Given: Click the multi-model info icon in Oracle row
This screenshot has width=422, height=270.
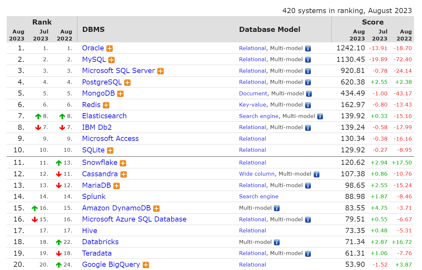Looking at the screenshot, I should [308, 48].
